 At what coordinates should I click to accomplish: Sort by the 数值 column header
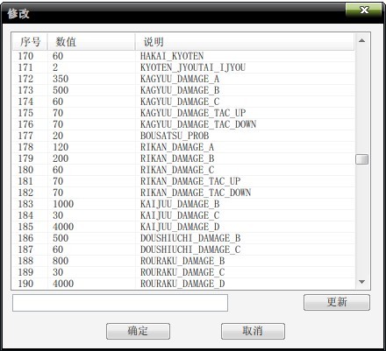point(91,42)
